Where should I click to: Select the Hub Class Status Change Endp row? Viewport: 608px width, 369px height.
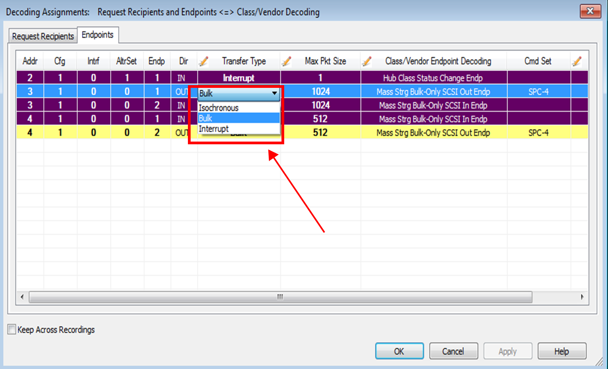pyautogui.click(x=302, y=78)
